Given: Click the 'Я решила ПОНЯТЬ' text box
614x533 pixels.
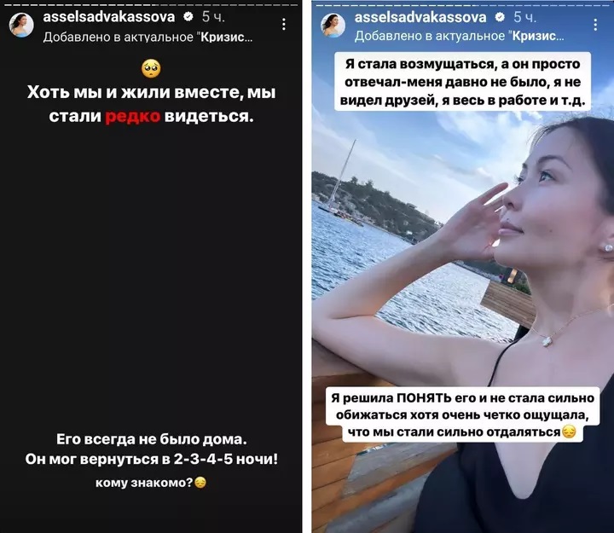Looking at the screenshot, I should coord(462,414).
